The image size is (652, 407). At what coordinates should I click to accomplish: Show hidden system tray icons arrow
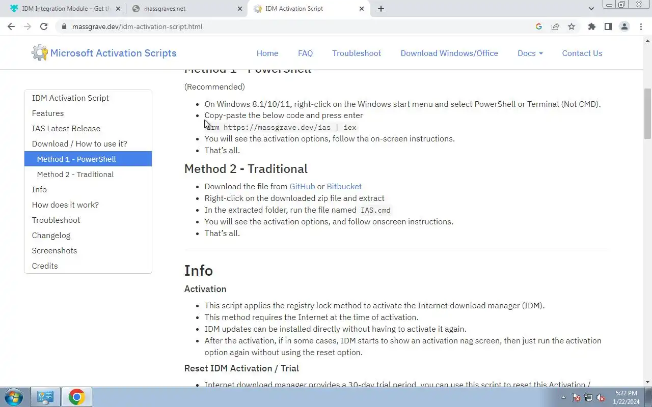pyautogui.click(x=563, y=397)
